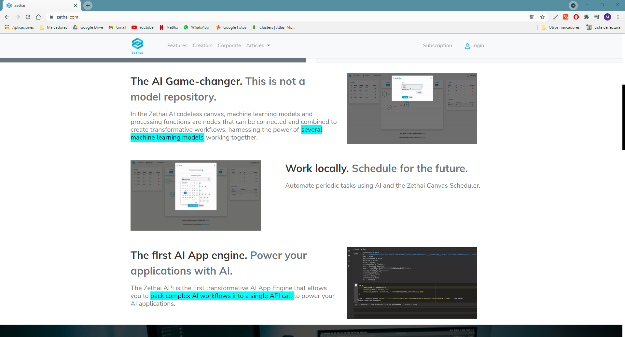Open Lista de lectura panel
Viewport: 625px width, 337px height.
tap(604, 27)
